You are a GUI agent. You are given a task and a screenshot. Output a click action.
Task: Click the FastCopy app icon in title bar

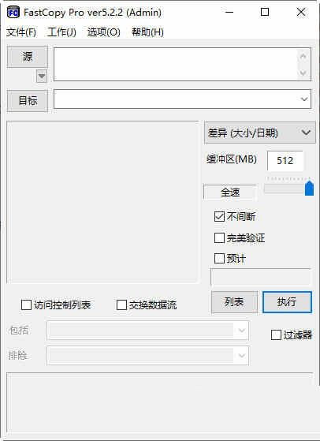click(x=13, y=13)
